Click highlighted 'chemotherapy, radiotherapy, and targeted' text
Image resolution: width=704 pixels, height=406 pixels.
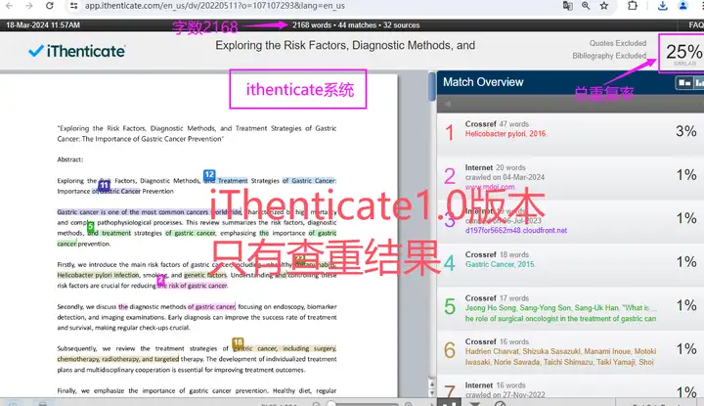coord(117,359)
